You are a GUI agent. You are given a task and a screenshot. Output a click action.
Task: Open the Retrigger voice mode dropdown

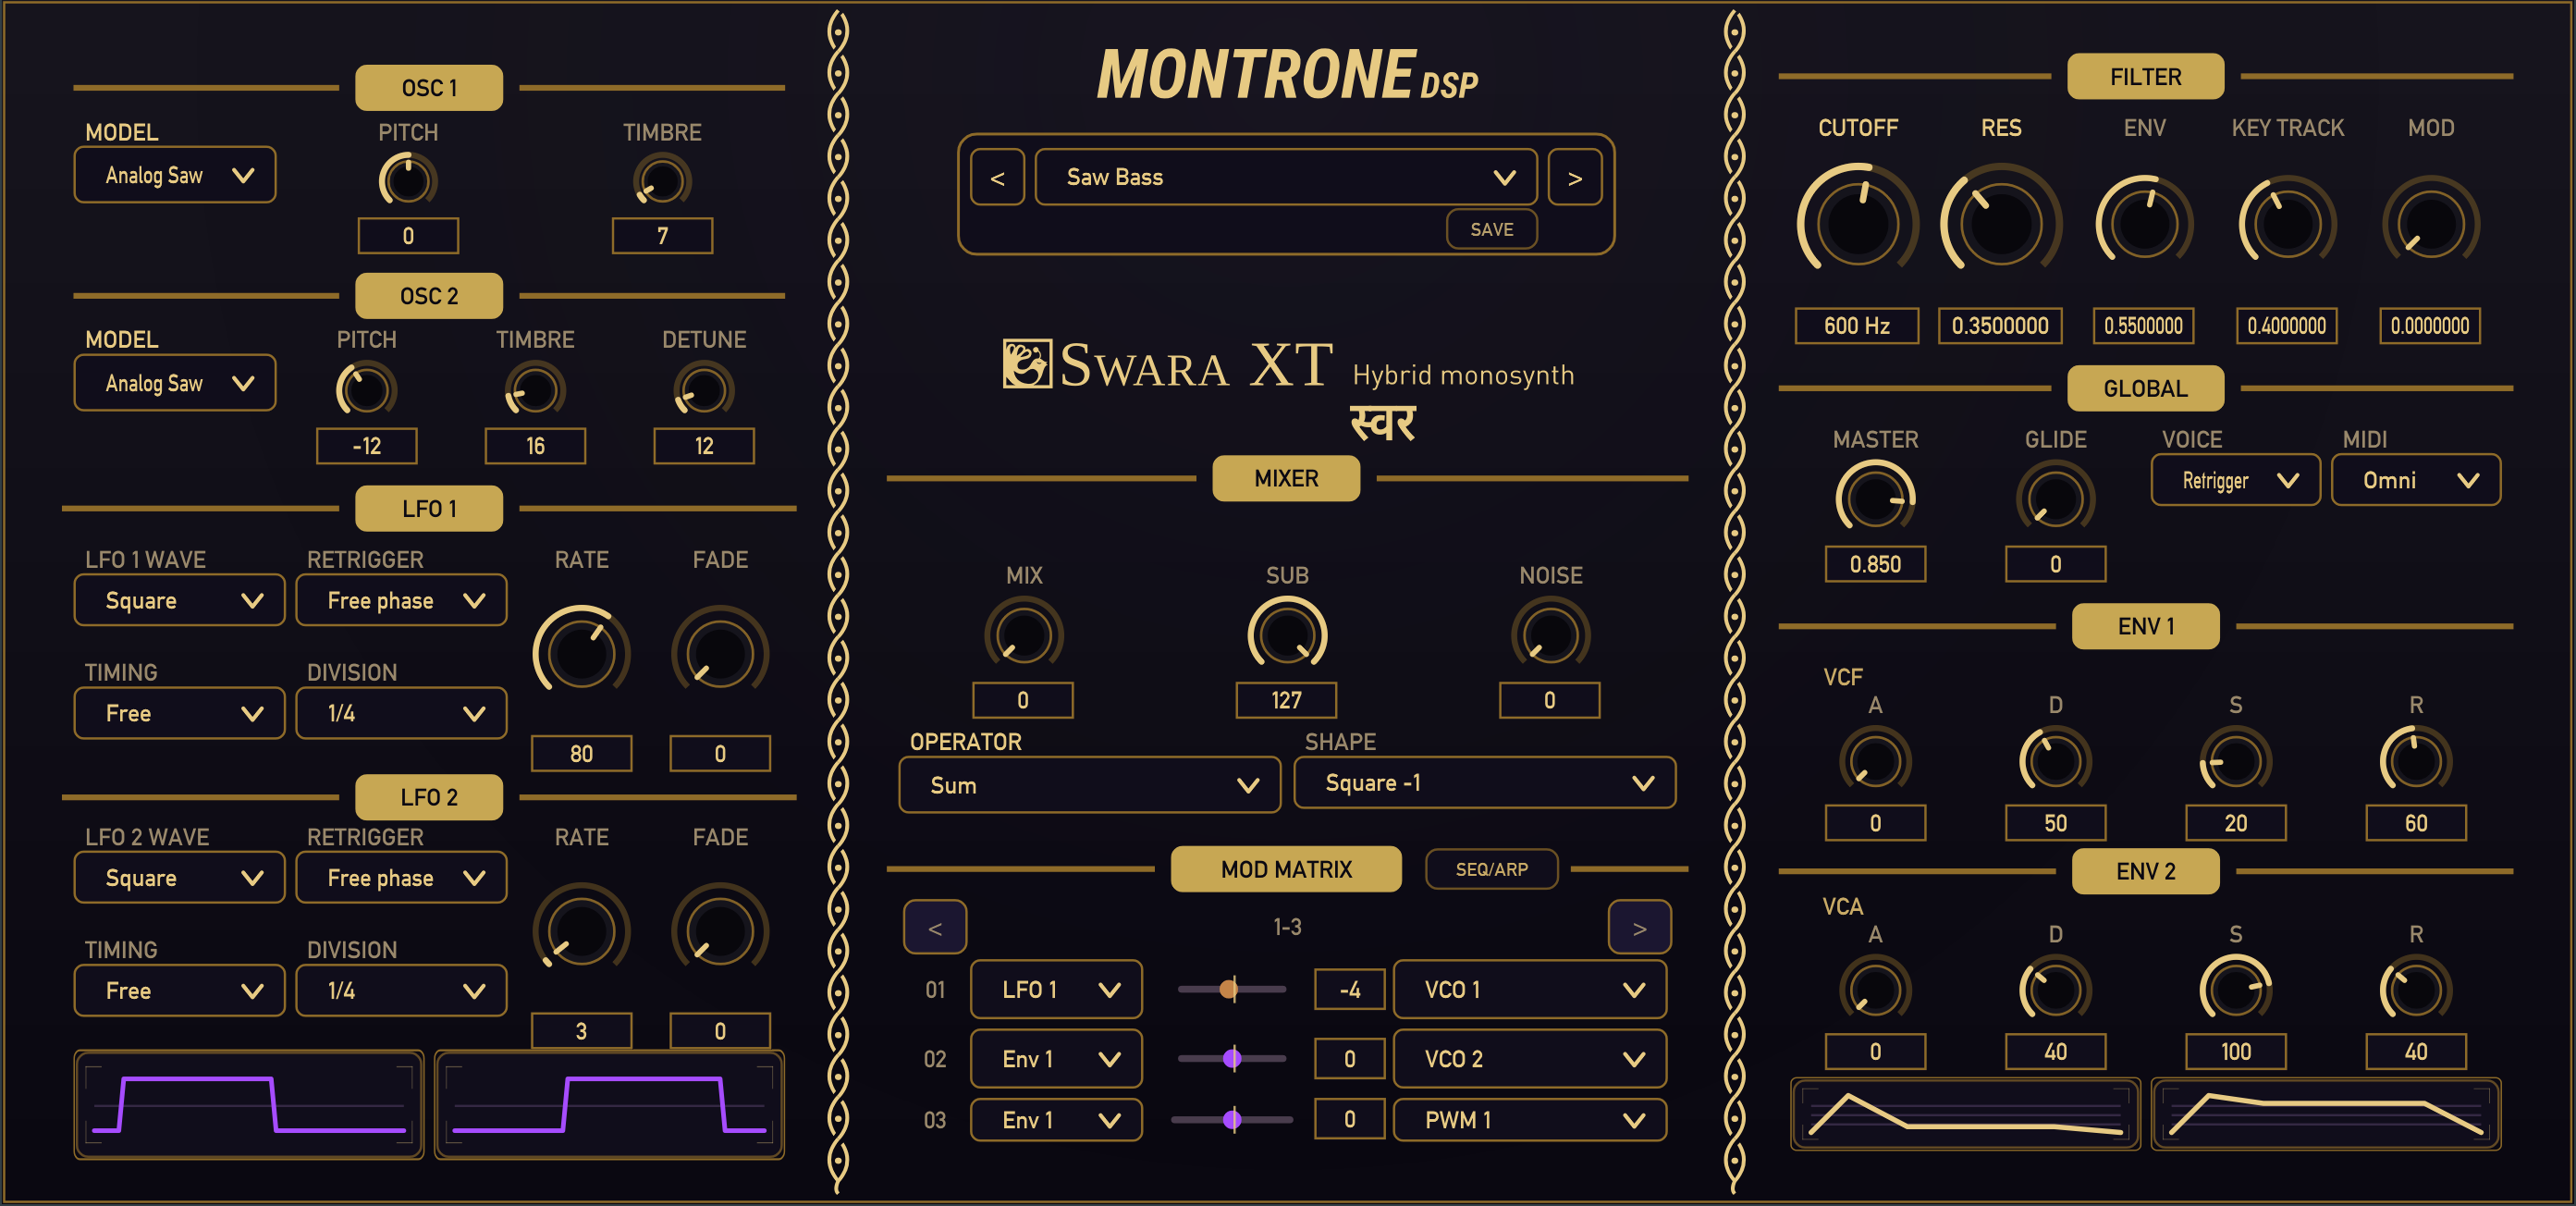click(2235, 480)
